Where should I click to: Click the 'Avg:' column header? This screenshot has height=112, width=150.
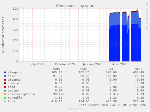111,69
